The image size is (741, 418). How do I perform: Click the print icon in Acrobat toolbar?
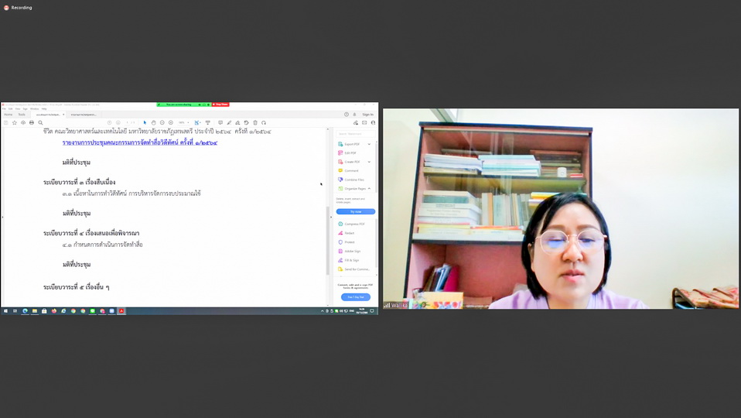(x=32, y=122)
